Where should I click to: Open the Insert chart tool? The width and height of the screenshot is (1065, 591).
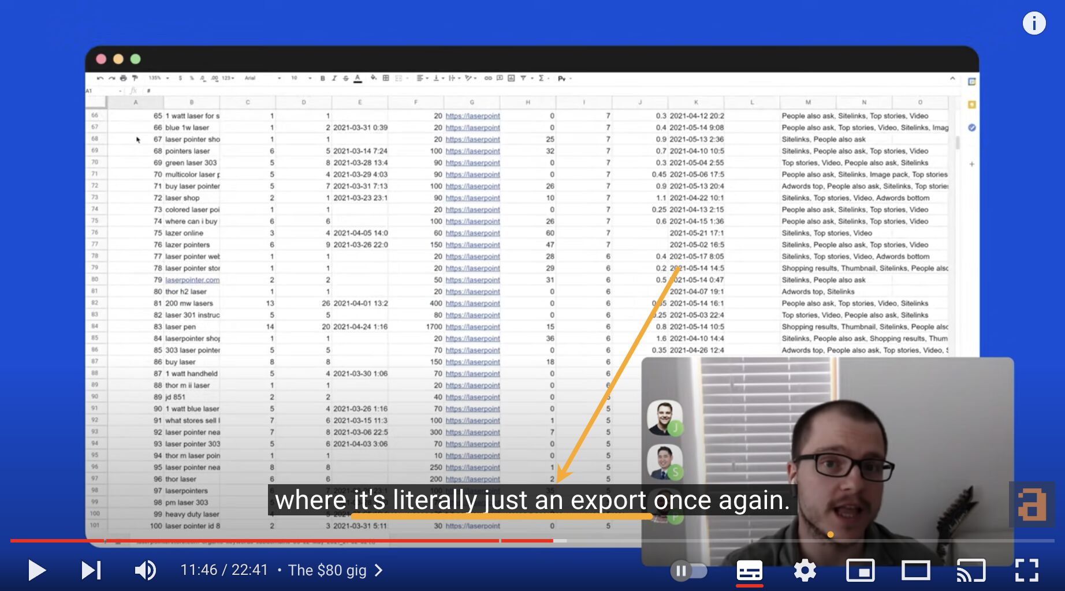click(510, 78)
